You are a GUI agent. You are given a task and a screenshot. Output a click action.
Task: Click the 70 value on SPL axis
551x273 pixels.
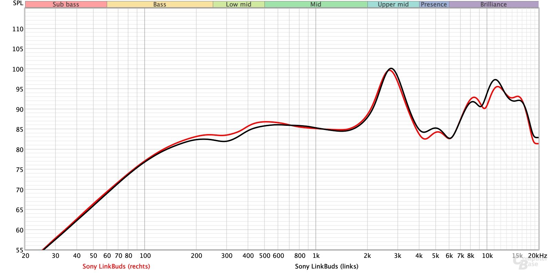[20, 190]
